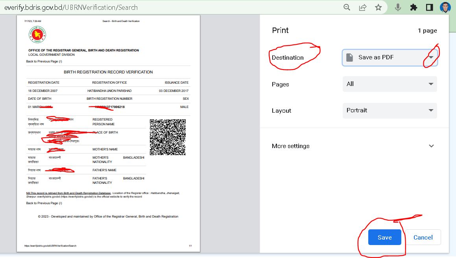The height and width of the screenshot is (258, 456).
Task: Open the Destination dropdown arrow
Action: click(x=431, y=57)
